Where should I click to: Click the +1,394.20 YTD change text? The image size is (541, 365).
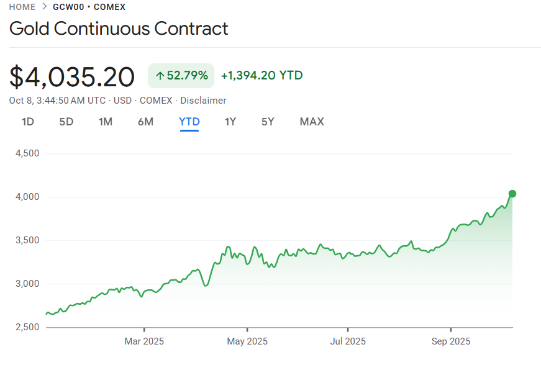261,76
